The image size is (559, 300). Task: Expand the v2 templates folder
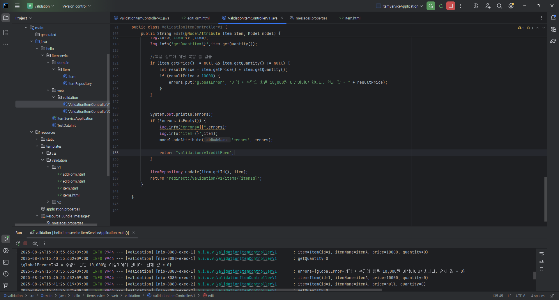pyautogui.click(x=48, y=202)
